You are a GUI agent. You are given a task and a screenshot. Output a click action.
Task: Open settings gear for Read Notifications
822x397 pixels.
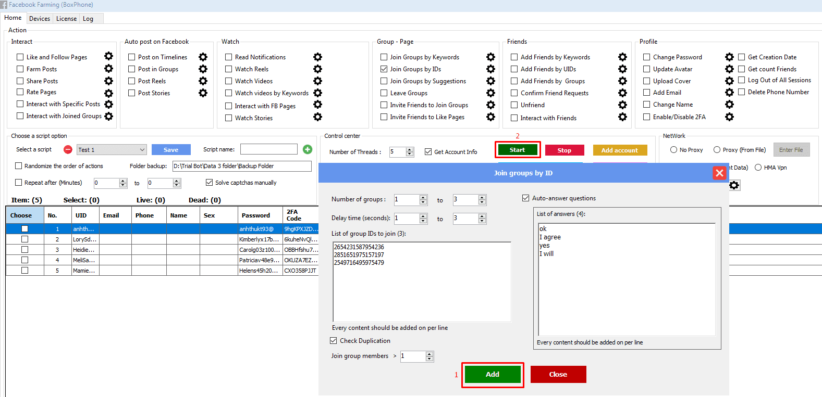pyautogui.click(x=317, y=57)
